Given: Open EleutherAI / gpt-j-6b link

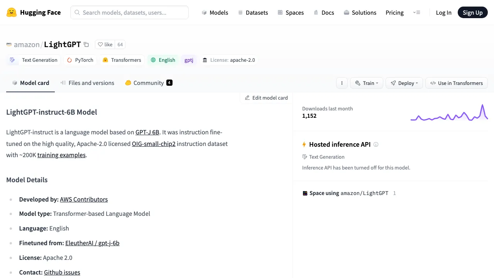Looking at the screenshot, I should click(x=92, y=243).
